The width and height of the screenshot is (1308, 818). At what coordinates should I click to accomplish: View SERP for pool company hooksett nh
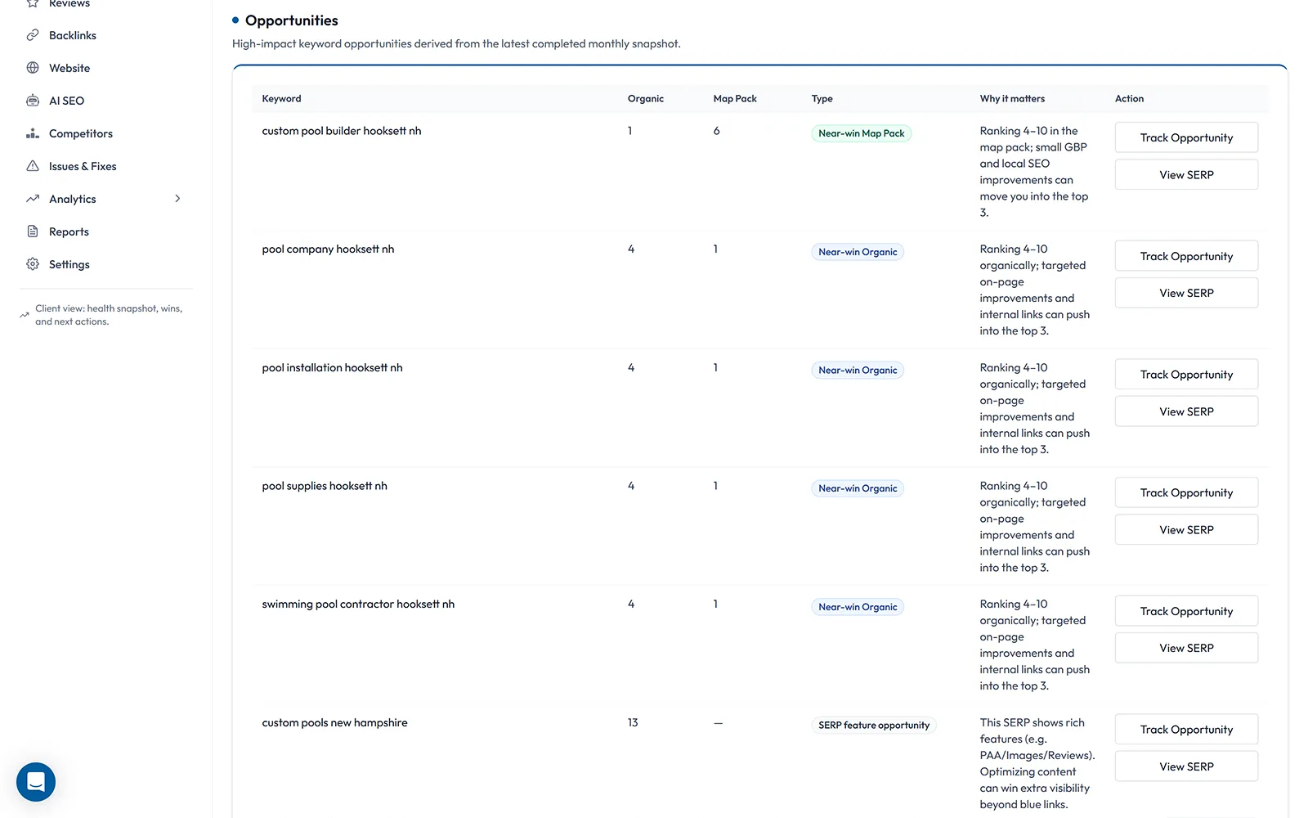[1185, 292]
